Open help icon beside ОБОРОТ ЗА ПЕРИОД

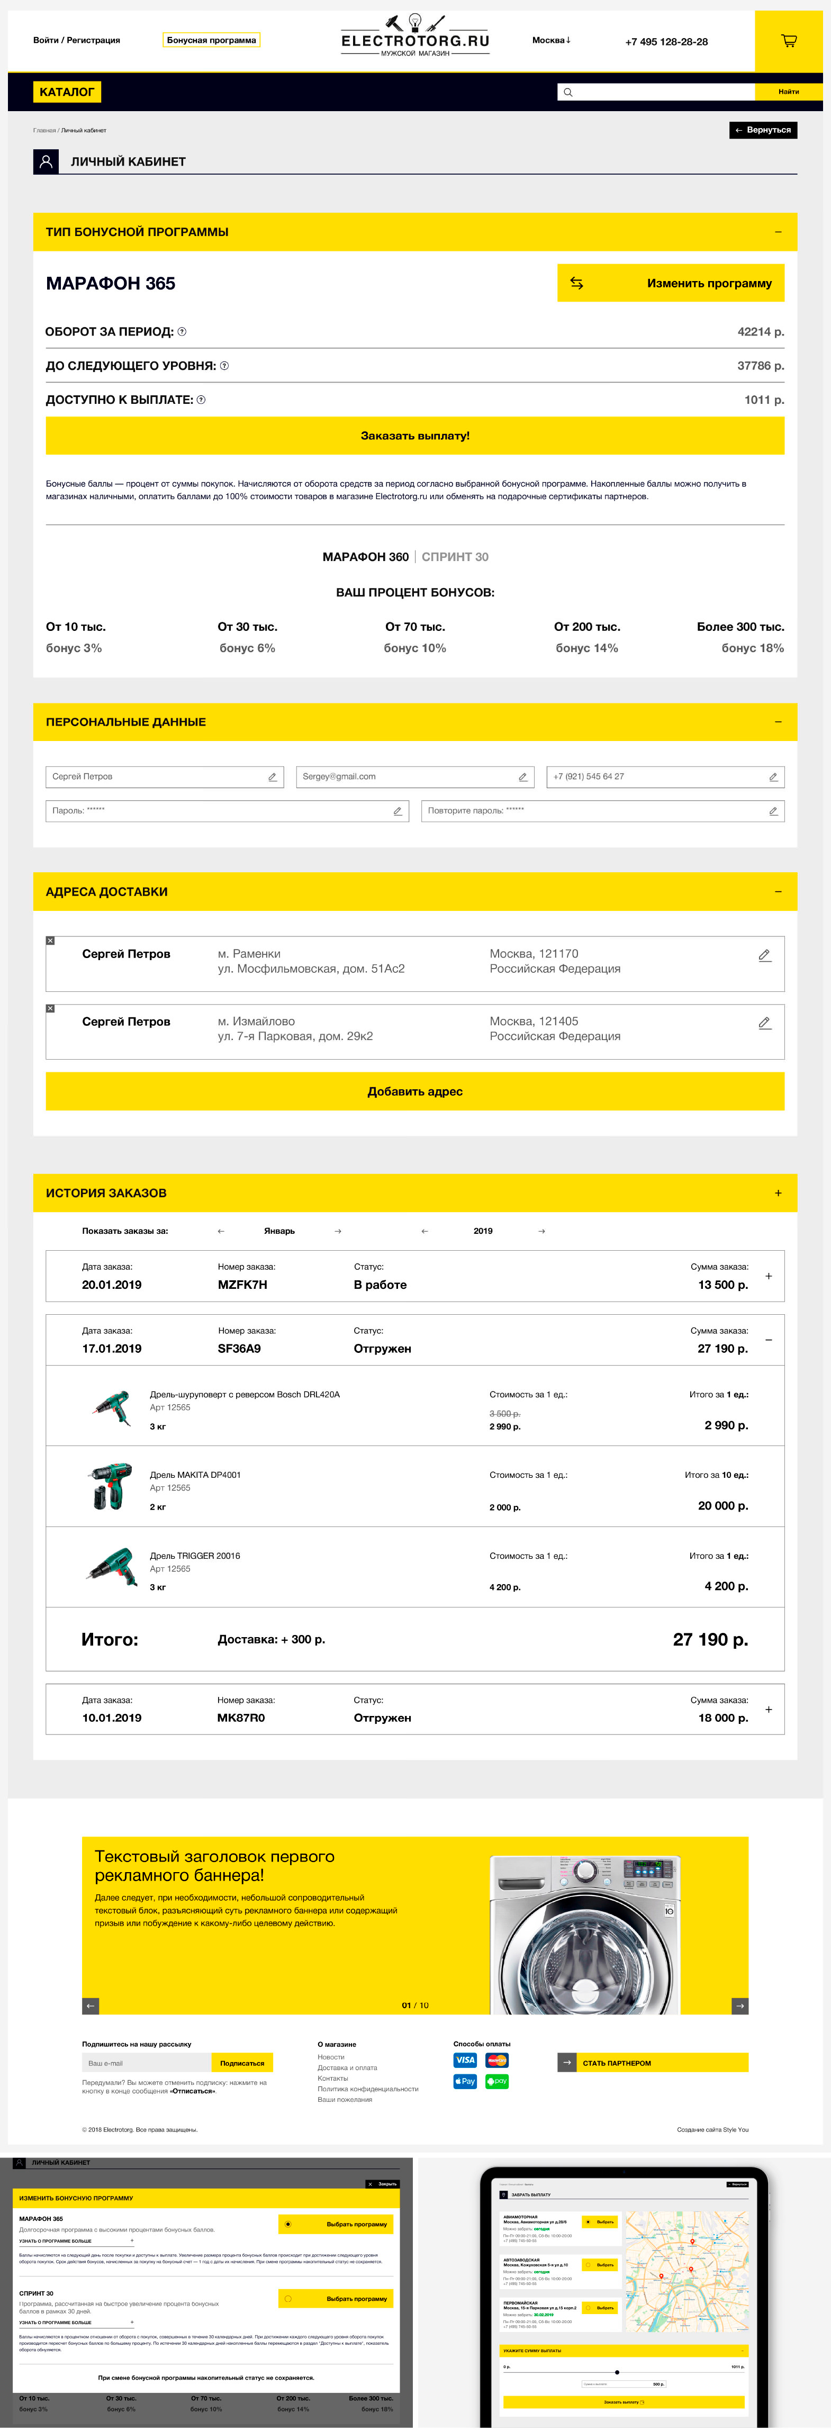click(182, 331)
